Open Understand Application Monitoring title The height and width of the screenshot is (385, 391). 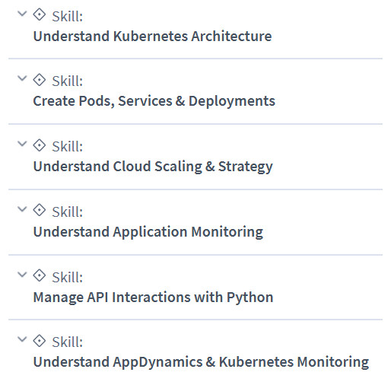(x=148, y=232)
